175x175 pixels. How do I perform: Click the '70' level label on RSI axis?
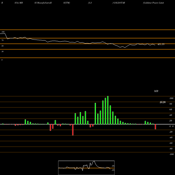pos(2,40)
